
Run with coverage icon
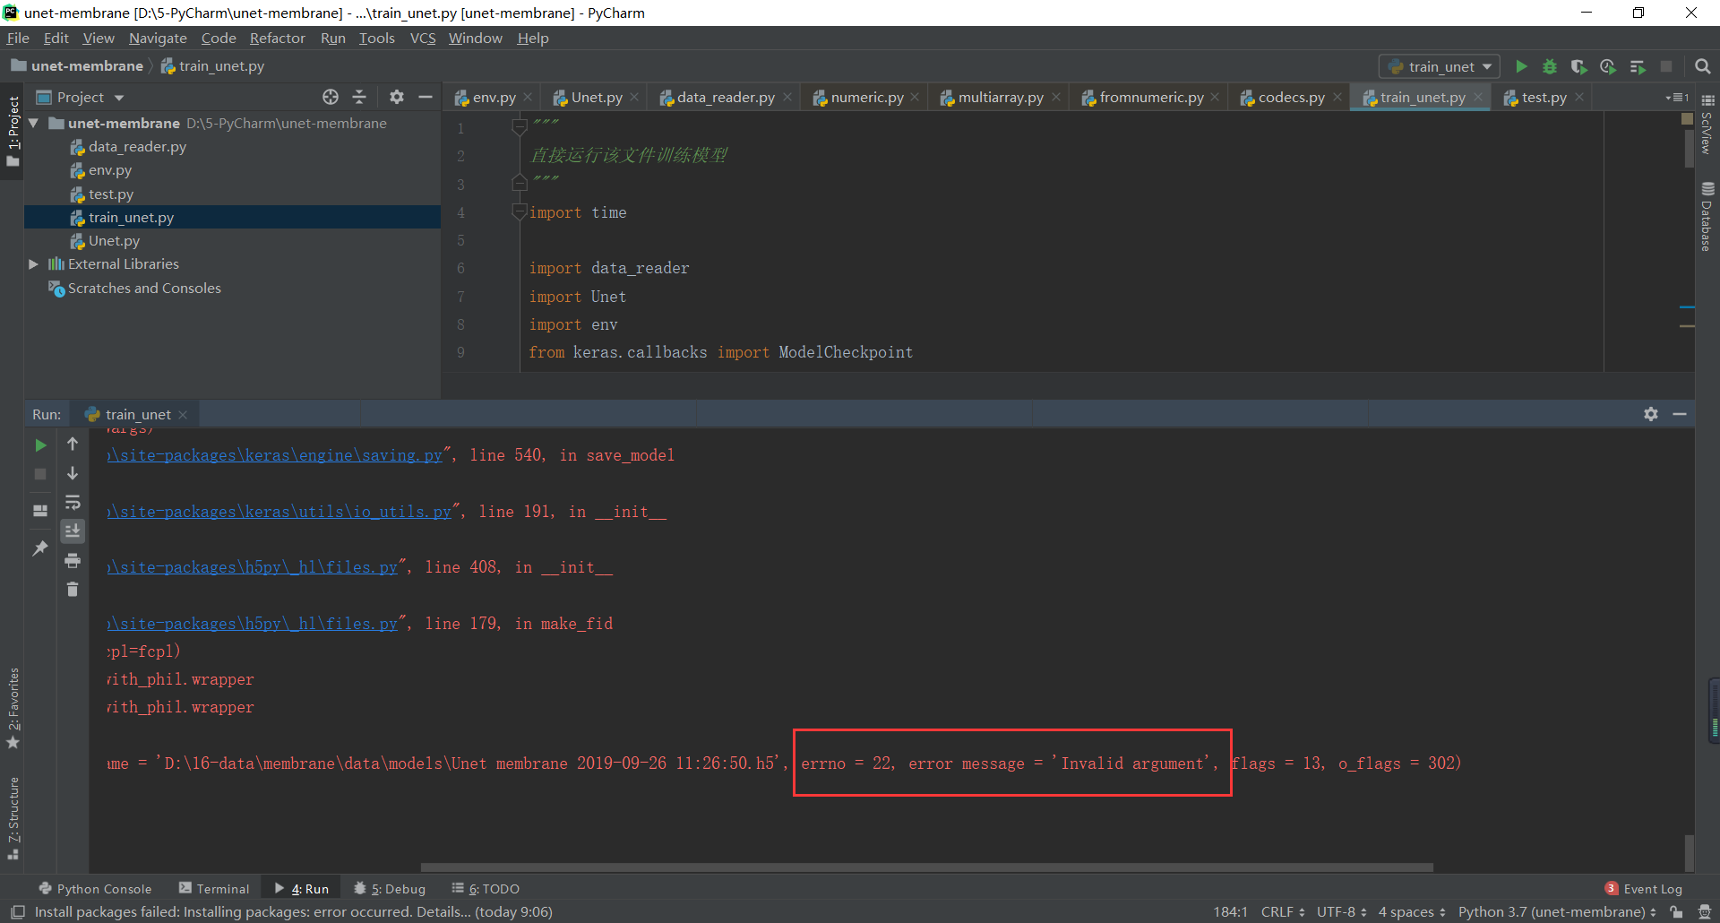1579,66
